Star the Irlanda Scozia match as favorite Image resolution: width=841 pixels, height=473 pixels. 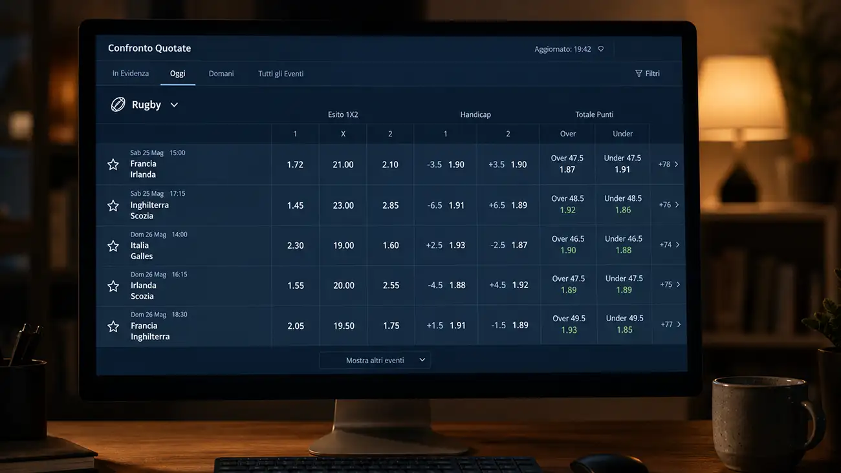click(113, 286)
